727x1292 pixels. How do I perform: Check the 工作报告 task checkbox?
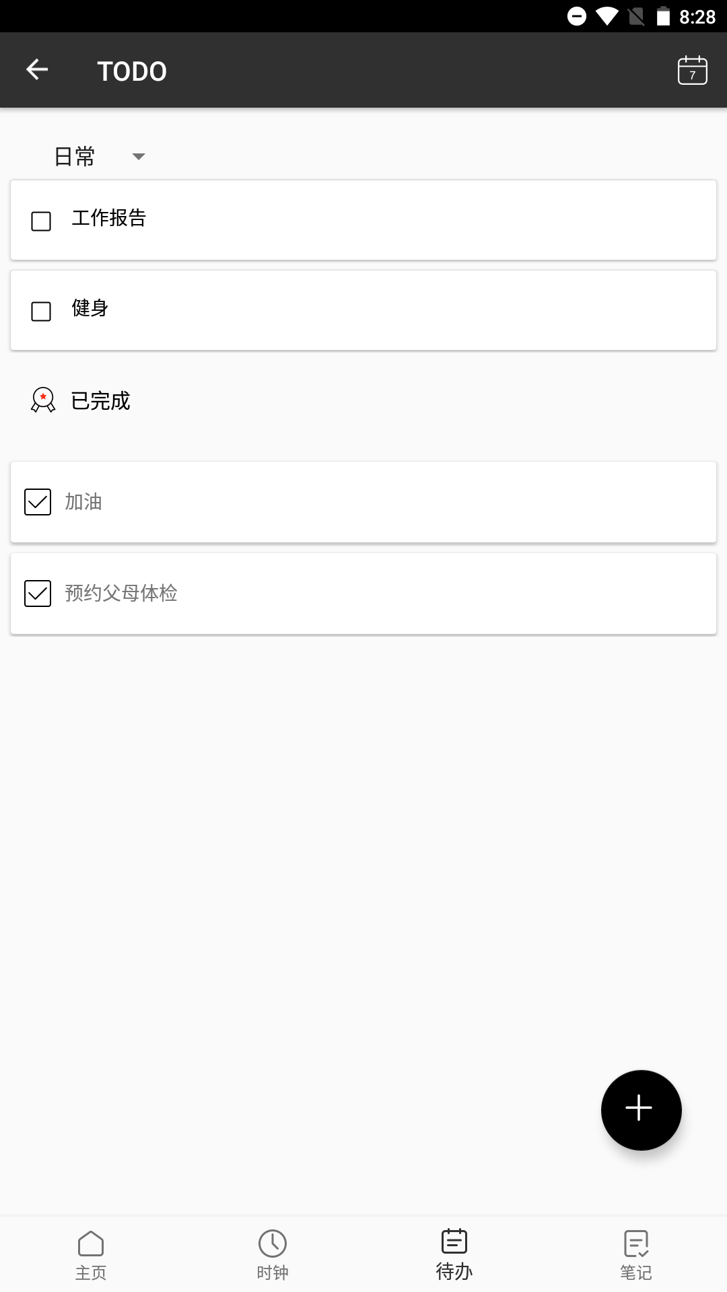click(x=40, y=220)
